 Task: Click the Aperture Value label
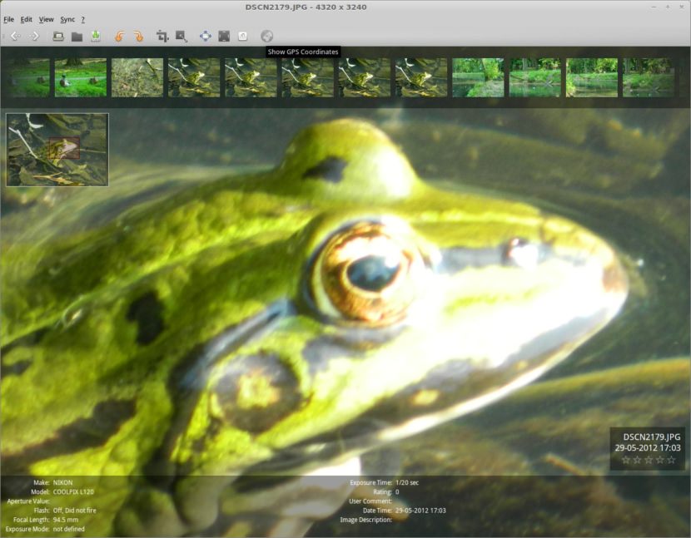pos(28,501)
